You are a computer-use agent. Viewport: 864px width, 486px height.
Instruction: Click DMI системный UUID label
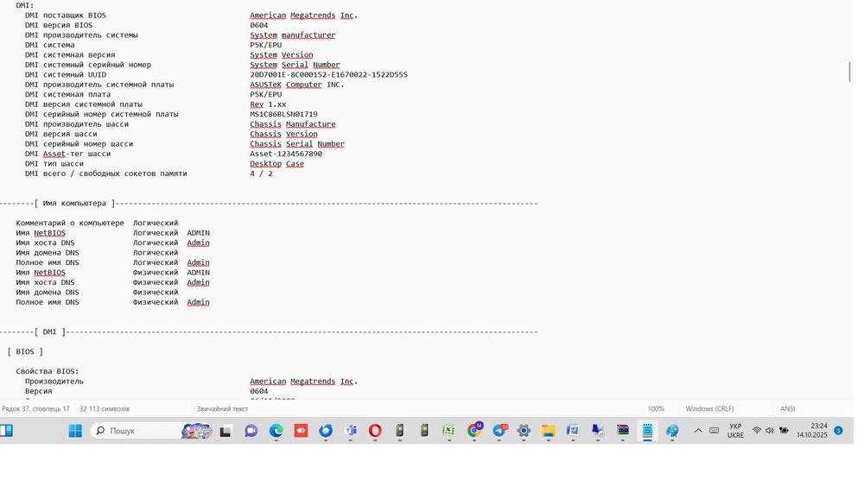click(x=66, y=75)
